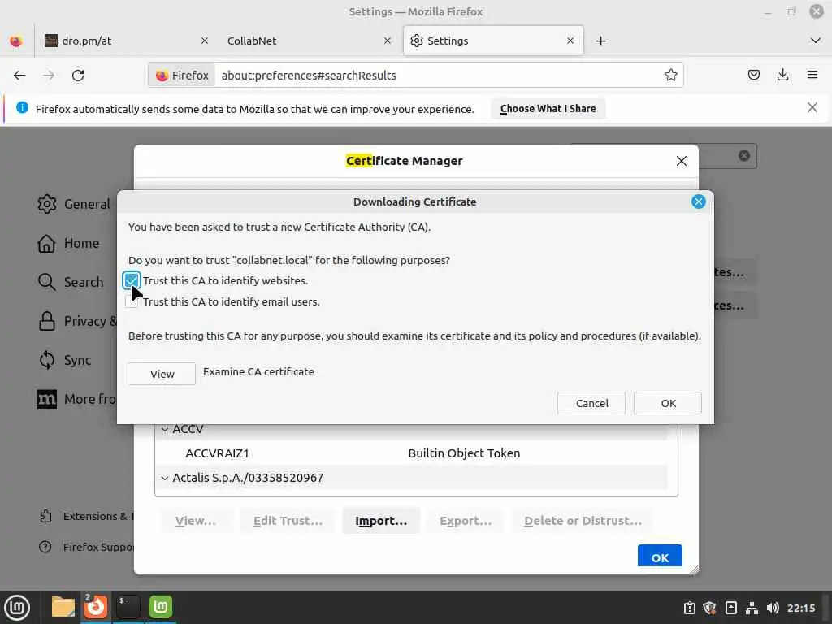This screenshot has width=832, height=624.
Task: Open the list all tabs dropdown
Action: click(x=816, y=41)
